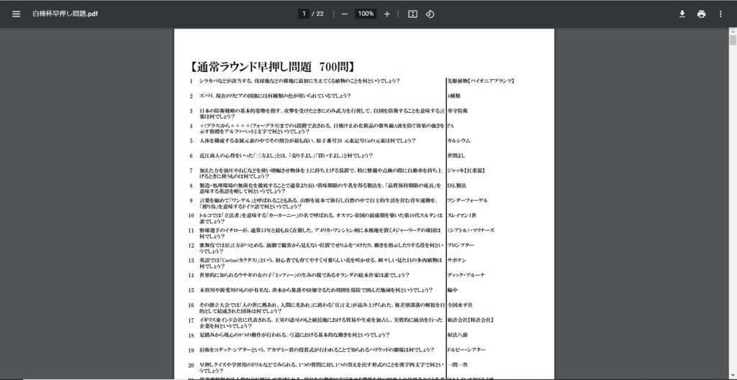Click the answer 輪中

(453, 290)
